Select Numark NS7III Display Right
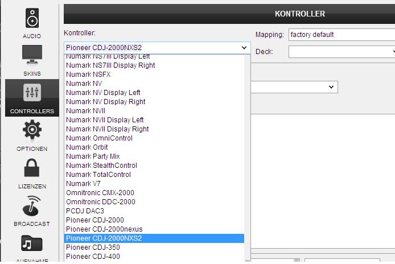395x264 pixels. (x=154, y=65)
